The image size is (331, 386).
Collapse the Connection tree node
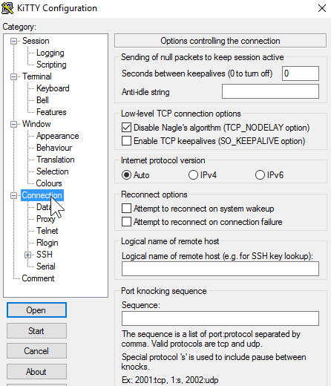[14, 195]
